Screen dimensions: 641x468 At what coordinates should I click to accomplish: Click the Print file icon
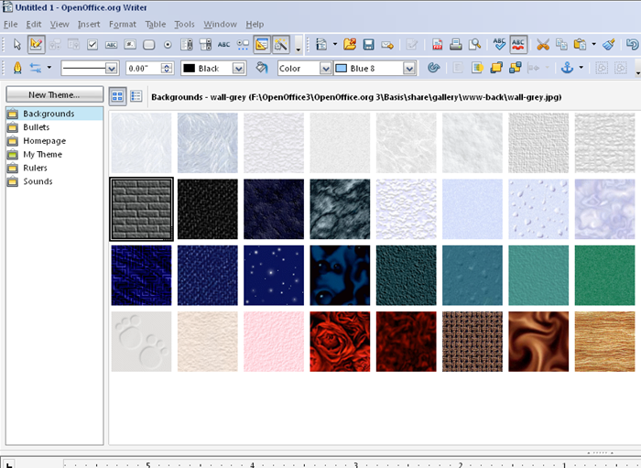tap(456, 44)
